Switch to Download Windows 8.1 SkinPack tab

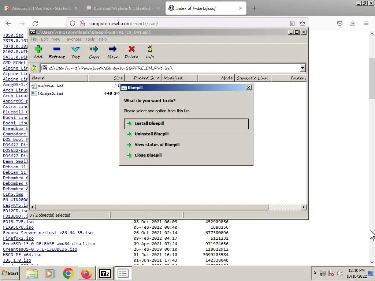[122, 8]
